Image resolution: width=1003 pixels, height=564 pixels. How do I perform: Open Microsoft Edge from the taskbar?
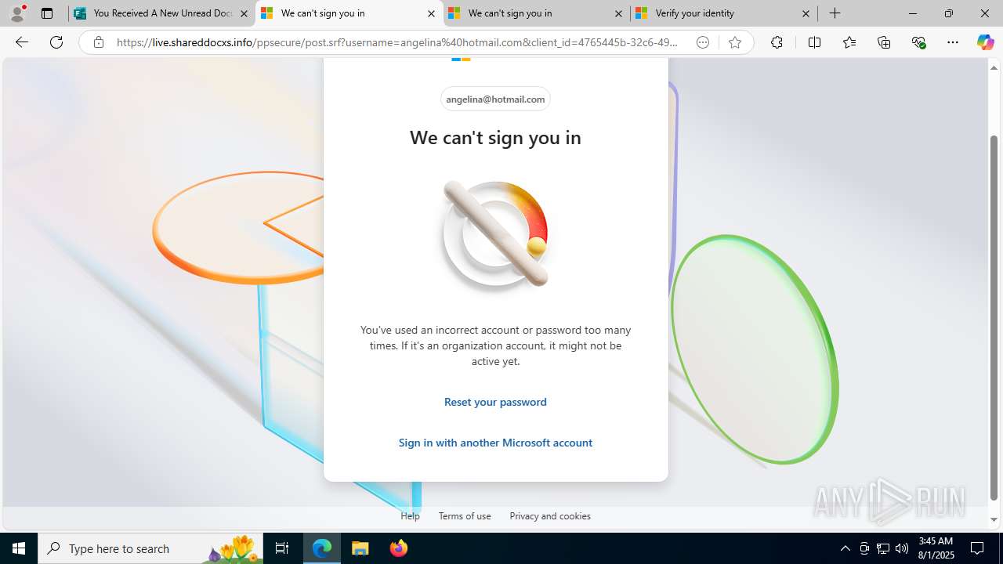pyautogui.click(x=322, y=548)
